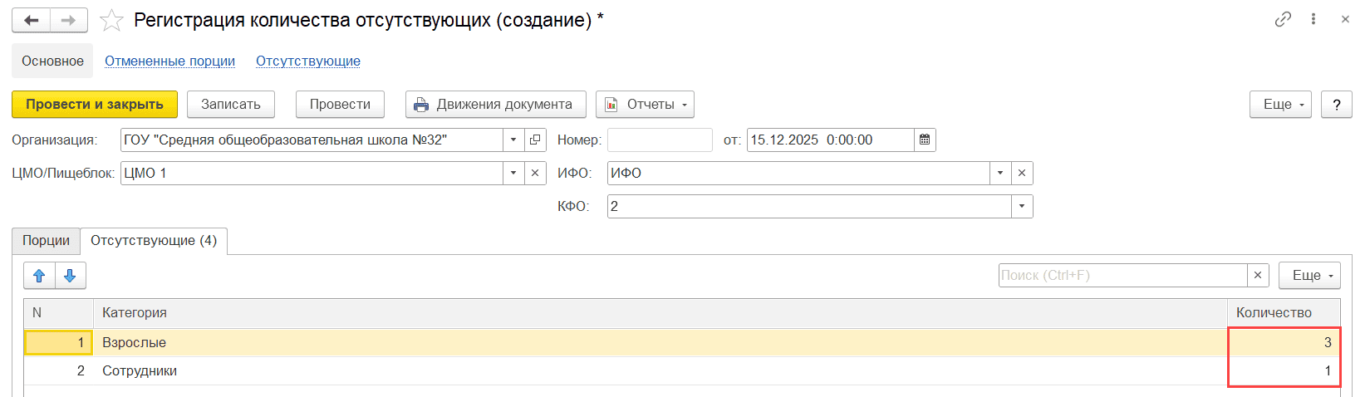Viewport: 1365px width, 397px height.
Task: Open the Организация field record
Action: click(x=535, y=140)
